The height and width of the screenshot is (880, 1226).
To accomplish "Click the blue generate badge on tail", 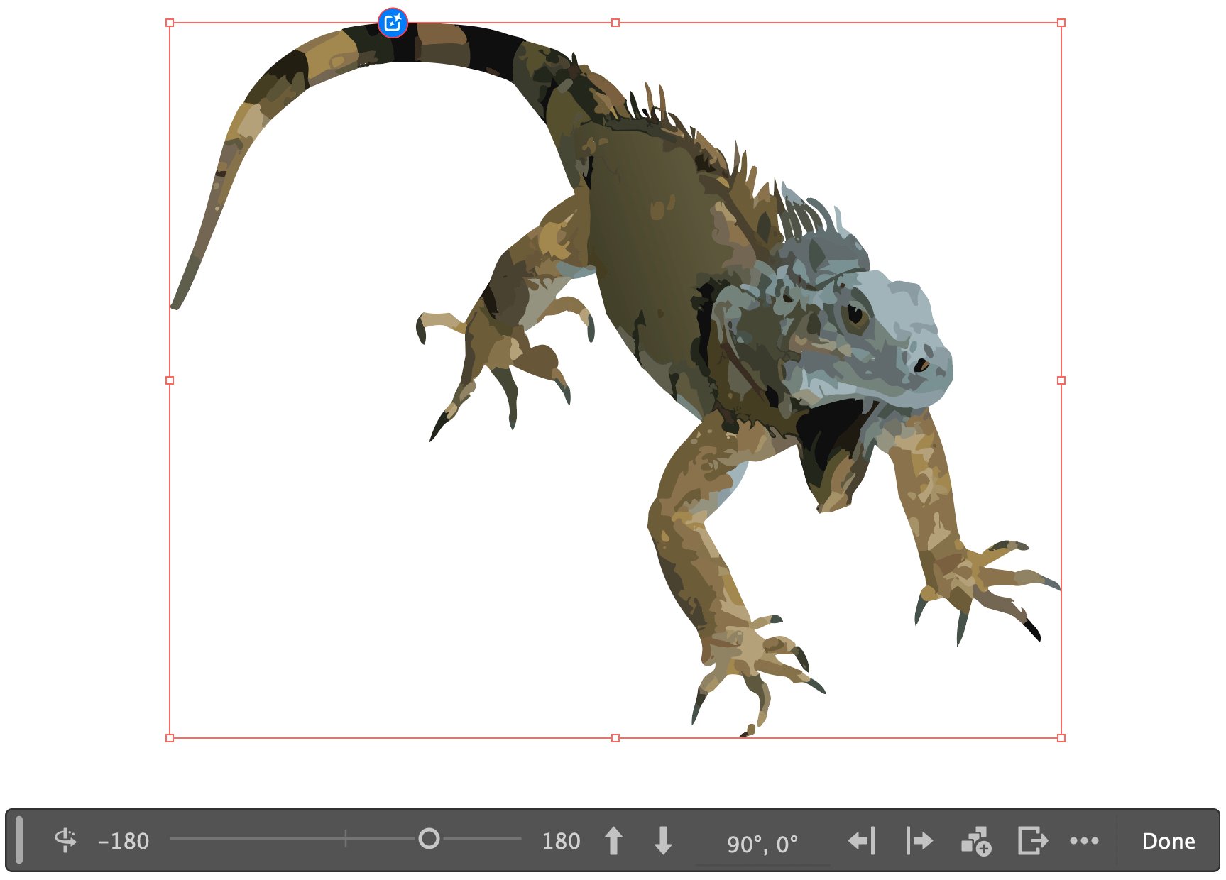I will coord(393,23).
